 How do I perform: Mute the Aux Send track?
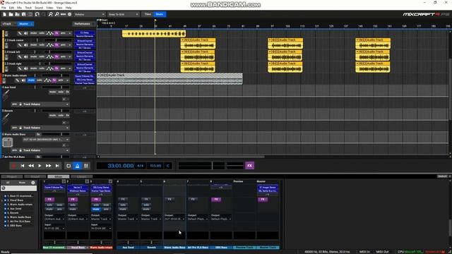point(52,92)
